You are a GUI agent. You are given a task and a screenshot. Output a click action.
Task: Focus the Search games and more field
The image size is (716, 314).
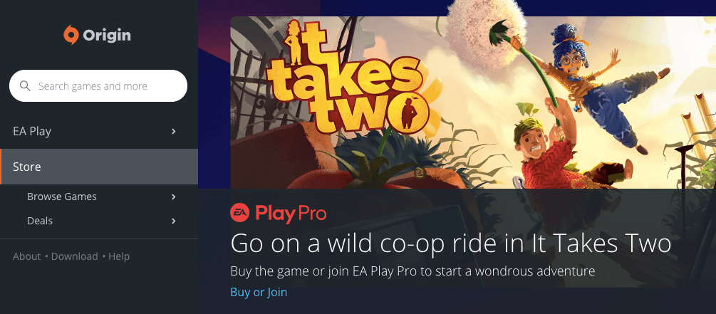pyautogui.click(x=98, y=86)
